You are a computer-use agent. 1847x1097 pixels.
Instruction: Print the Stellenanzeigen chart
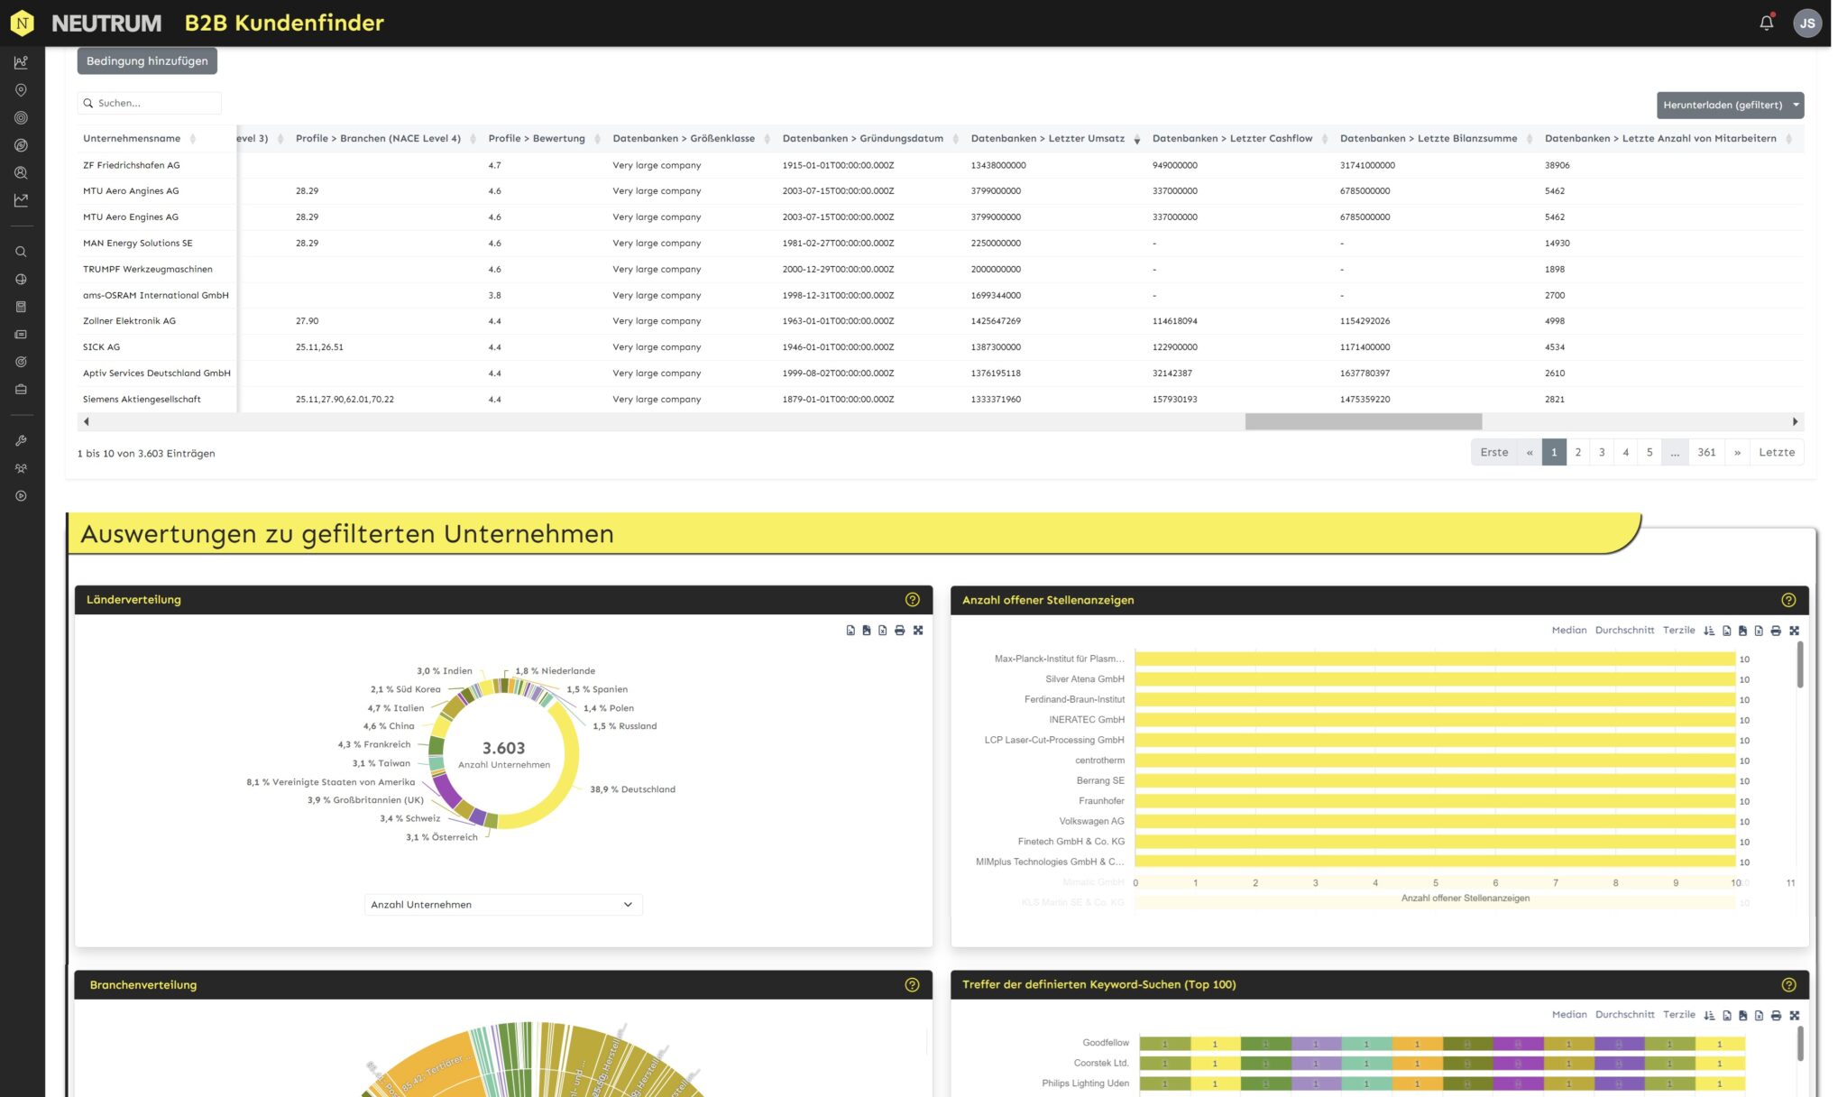click(1776, 631)
